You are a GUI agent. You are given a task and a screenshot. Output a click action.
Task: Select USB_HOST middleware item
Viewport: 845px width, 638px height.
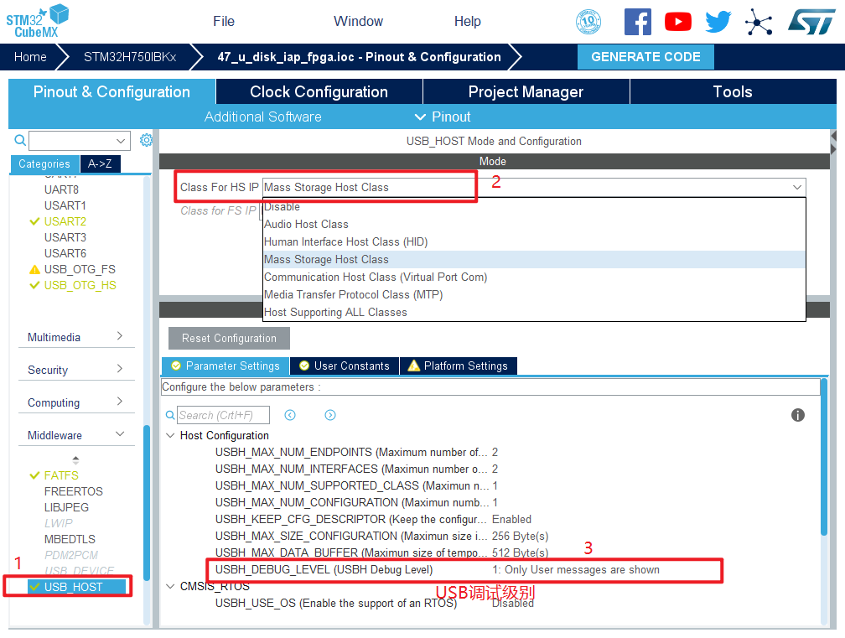coord(73,587)
